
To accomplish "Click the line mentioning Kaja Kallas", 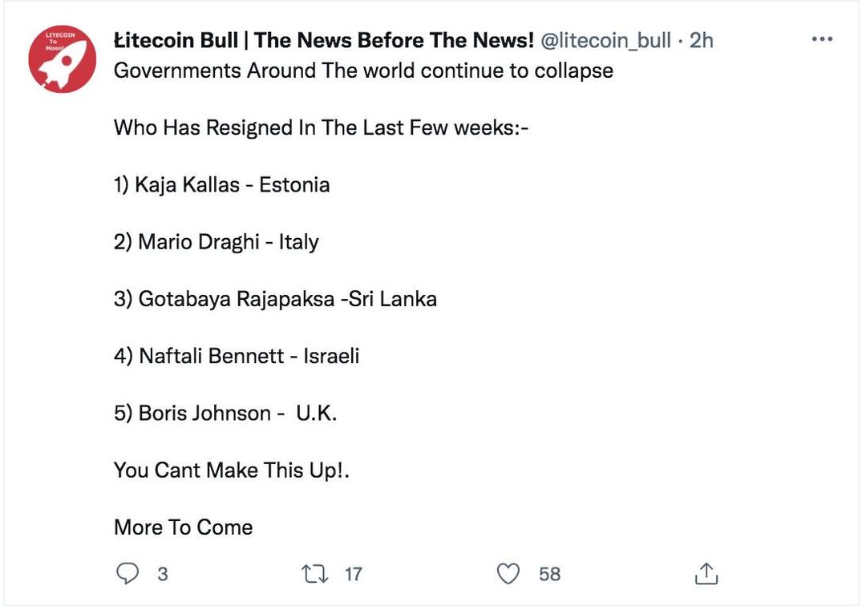I will (x=221, y=185).
